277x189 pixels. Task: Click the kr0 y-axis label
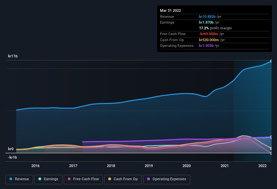tap(11, 149)
